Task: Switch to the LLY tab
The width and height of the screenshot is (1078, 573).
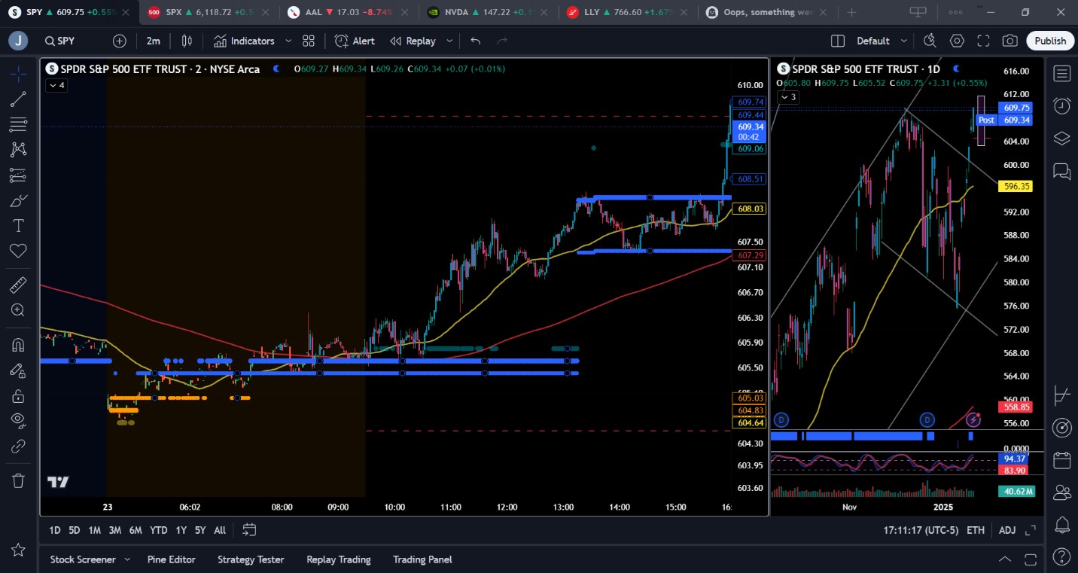Action: 628,12
